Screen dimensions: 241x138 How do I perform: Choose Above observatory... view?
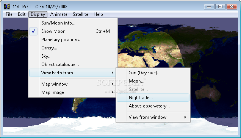(x=153, y=106)
